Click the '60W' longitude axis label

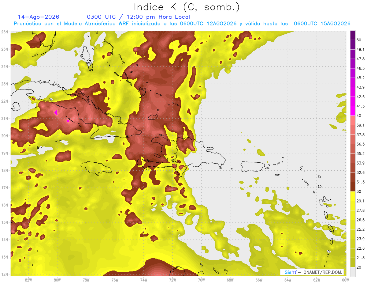pos(345,280)
